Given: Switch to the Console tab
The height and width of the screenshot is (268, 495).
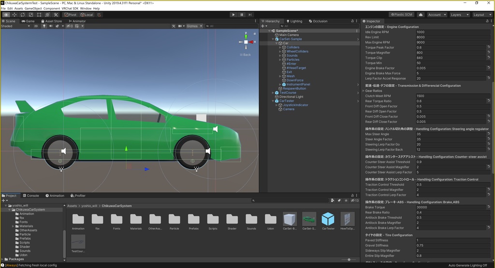Looking at the screenshot, I should [30, 196].
